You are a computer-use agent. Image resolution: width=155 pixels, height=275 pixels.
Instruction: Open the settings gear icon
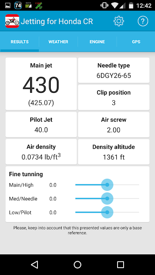point(119,21)
